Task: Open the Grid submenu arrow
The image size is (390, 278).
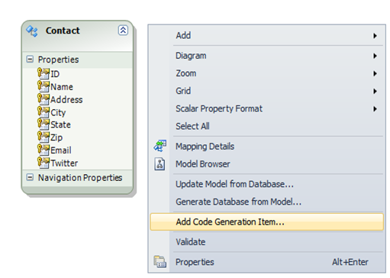Action: [375, 91]
